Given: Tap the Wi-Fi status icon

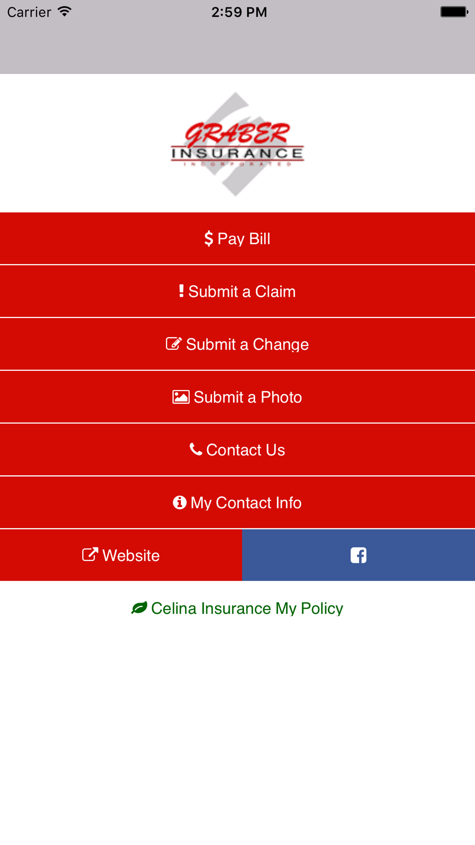Looking at the screenshot, I should [64, 11].
